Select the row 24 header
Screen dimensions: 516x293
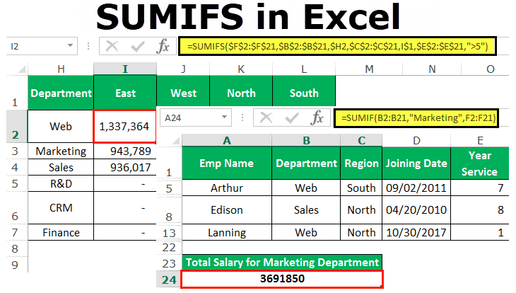pos(168,279)
